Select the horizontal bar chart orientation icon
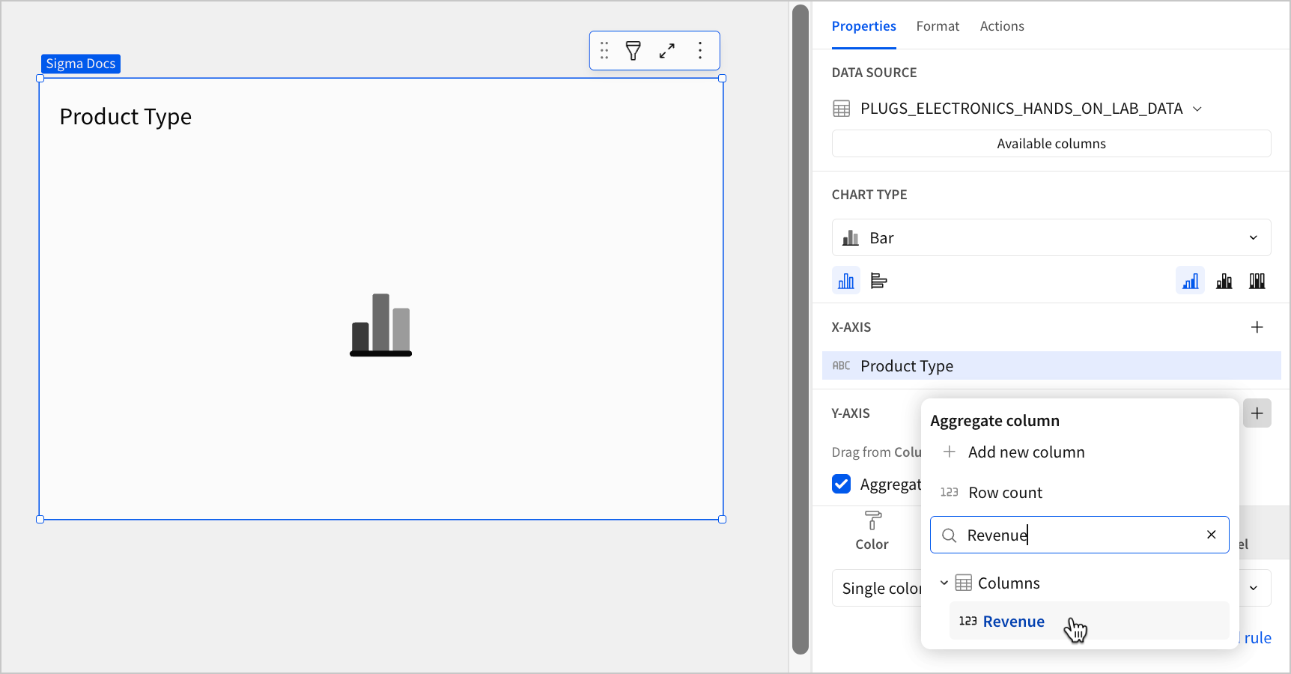Image resolution: width=1291 pixels, height=674 pixels. click(878, 280)
